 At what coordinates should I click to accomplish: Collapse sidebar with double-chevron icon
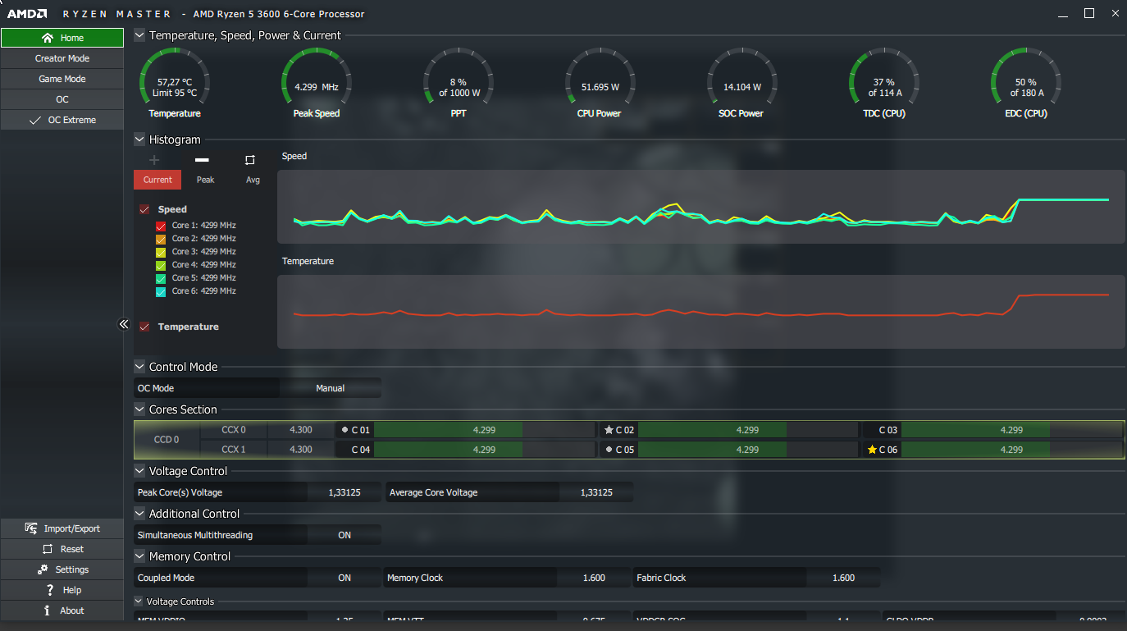pos(124,324)
